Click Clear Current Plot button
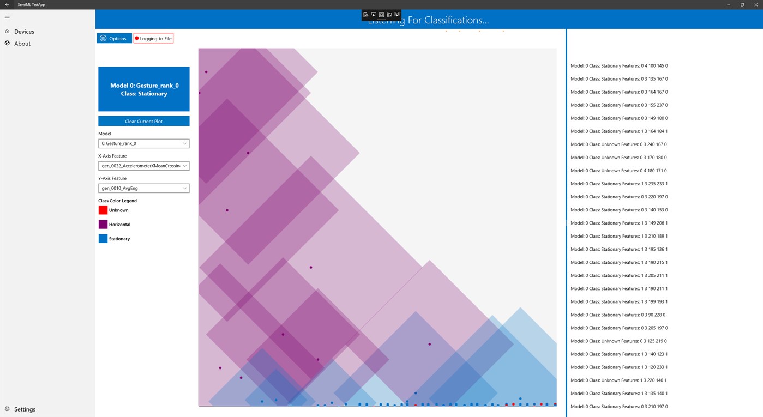The width and height of the screenshot is (763, 417). click(x=144, y=121)
